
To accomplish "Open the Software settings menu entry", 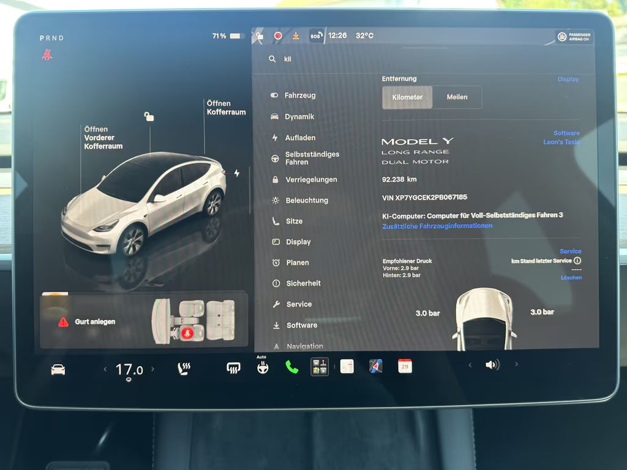I will [x=295, y=326].
